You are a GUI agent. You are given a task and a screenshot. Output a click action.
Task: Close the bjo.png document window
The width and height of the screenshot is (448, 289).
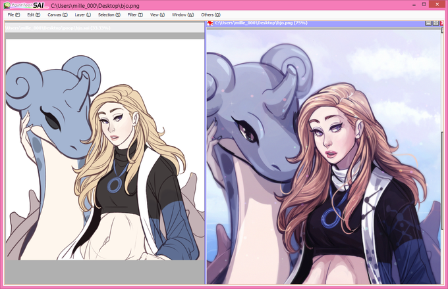tap(441, 23)
